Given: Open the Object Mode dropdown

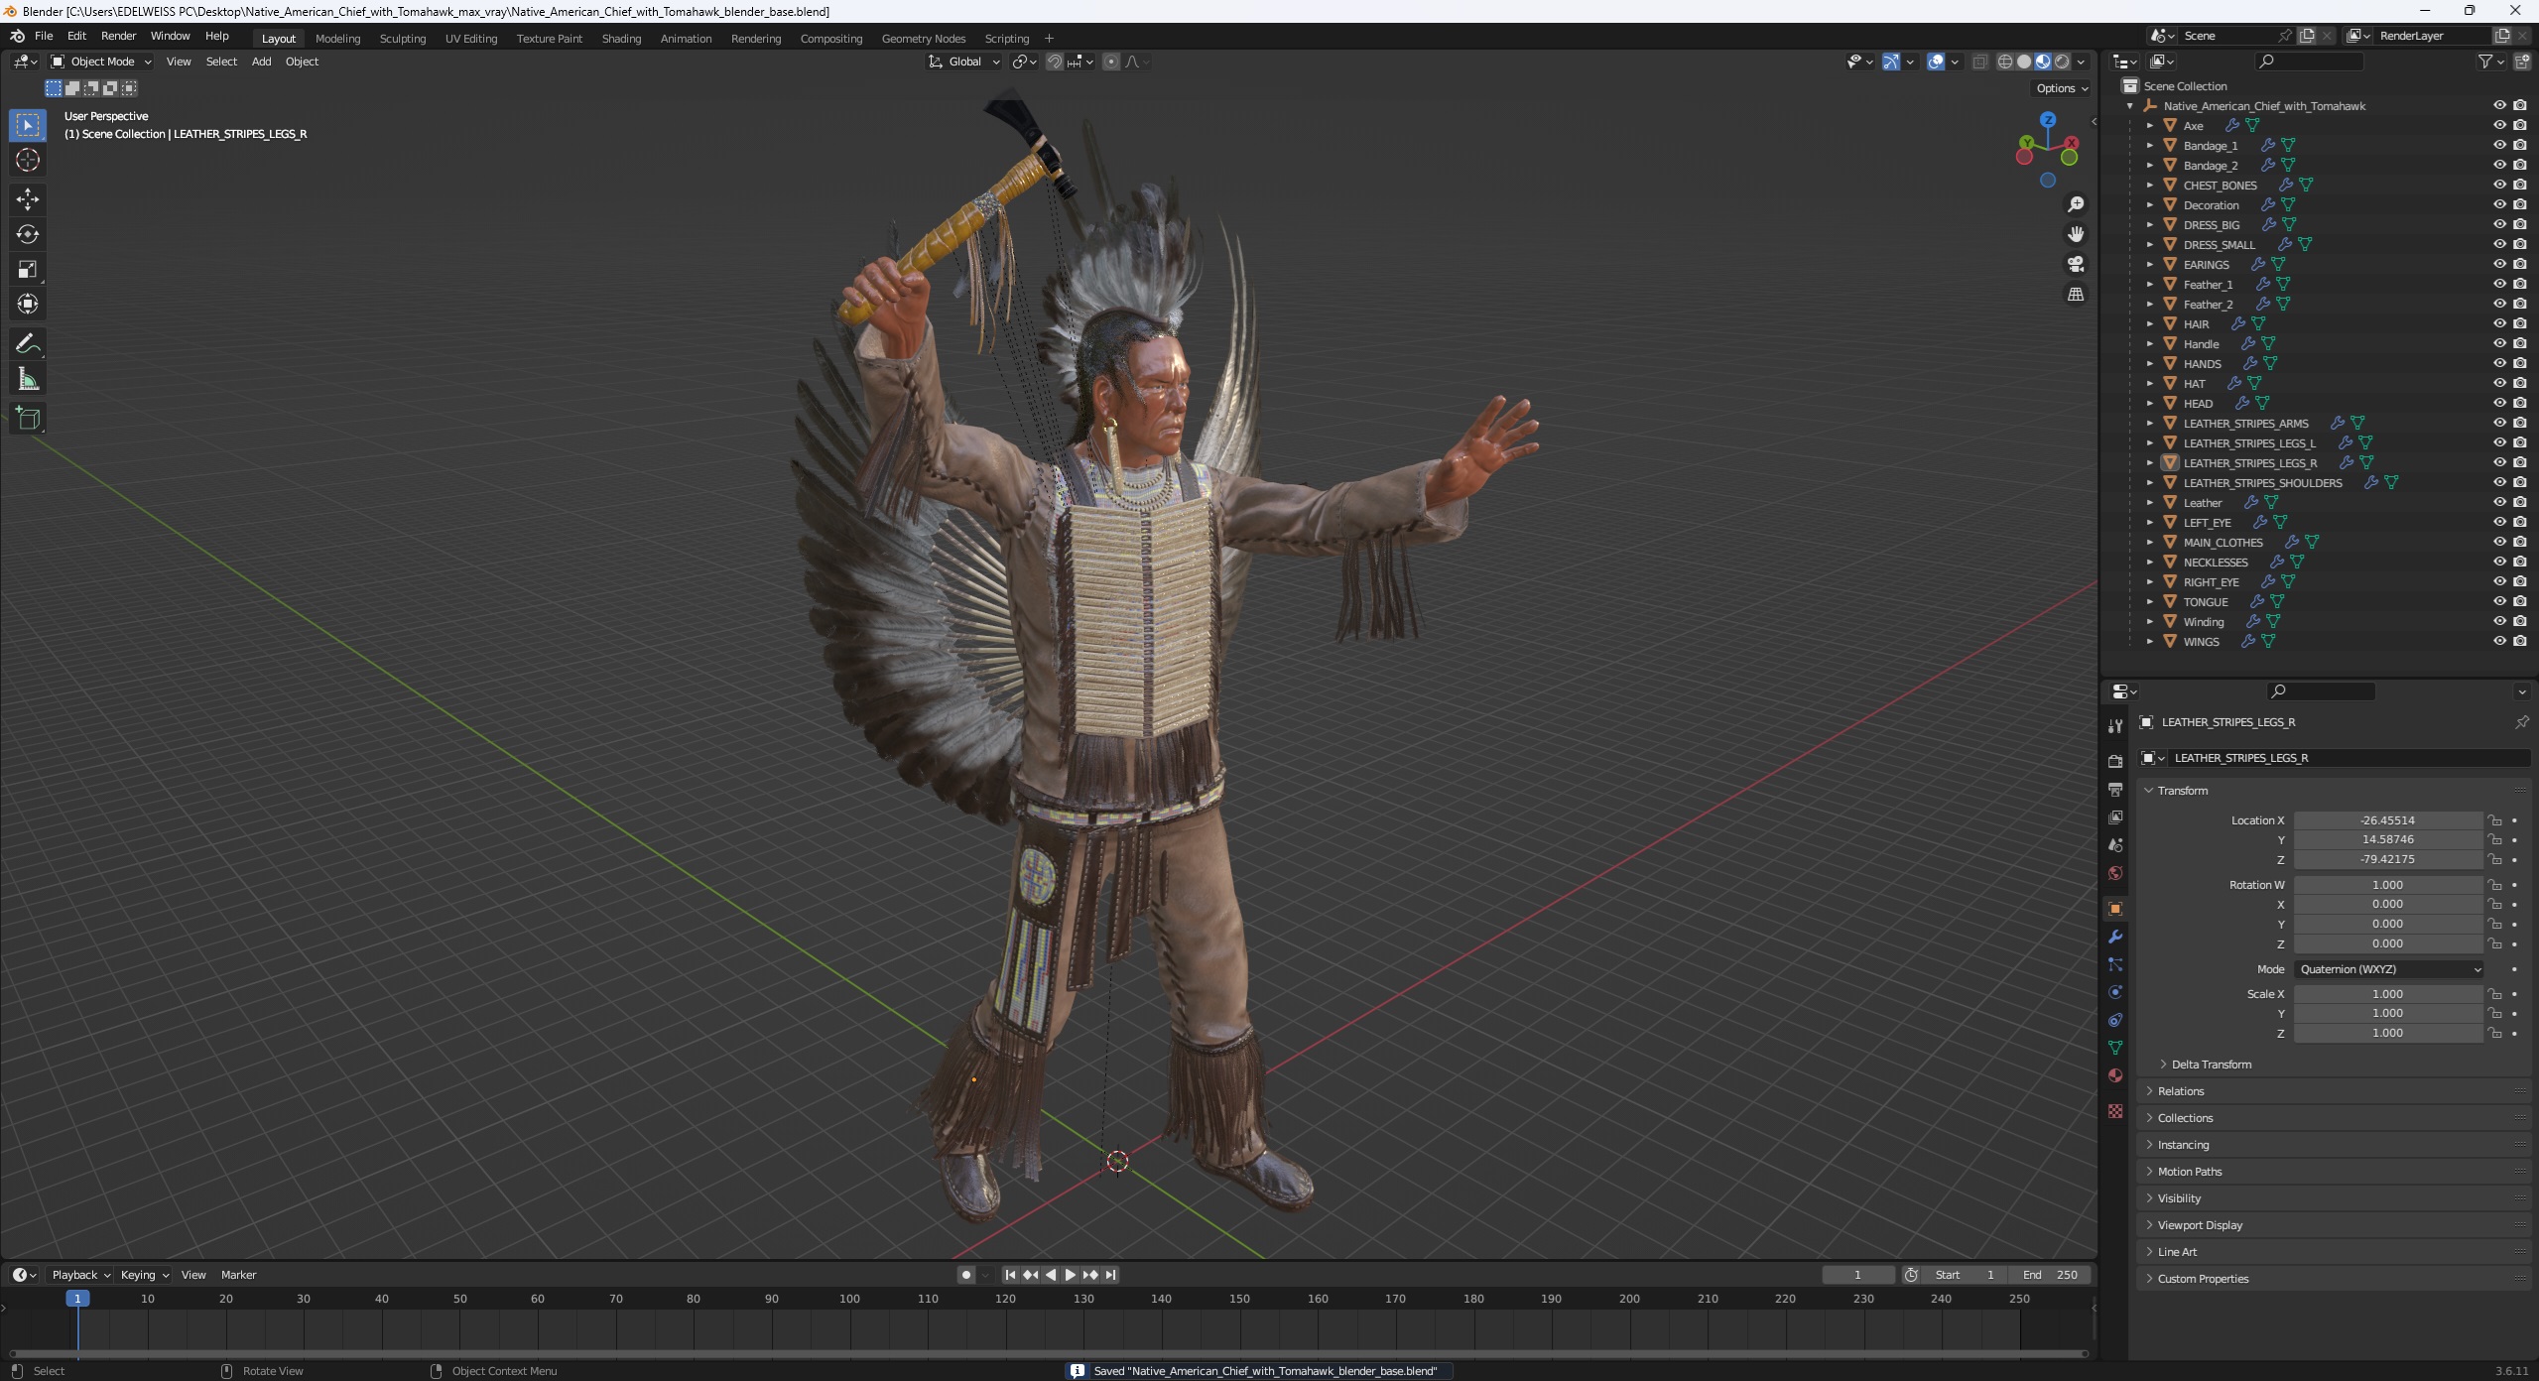Looking at the screenshot, I should pos(101,62).
